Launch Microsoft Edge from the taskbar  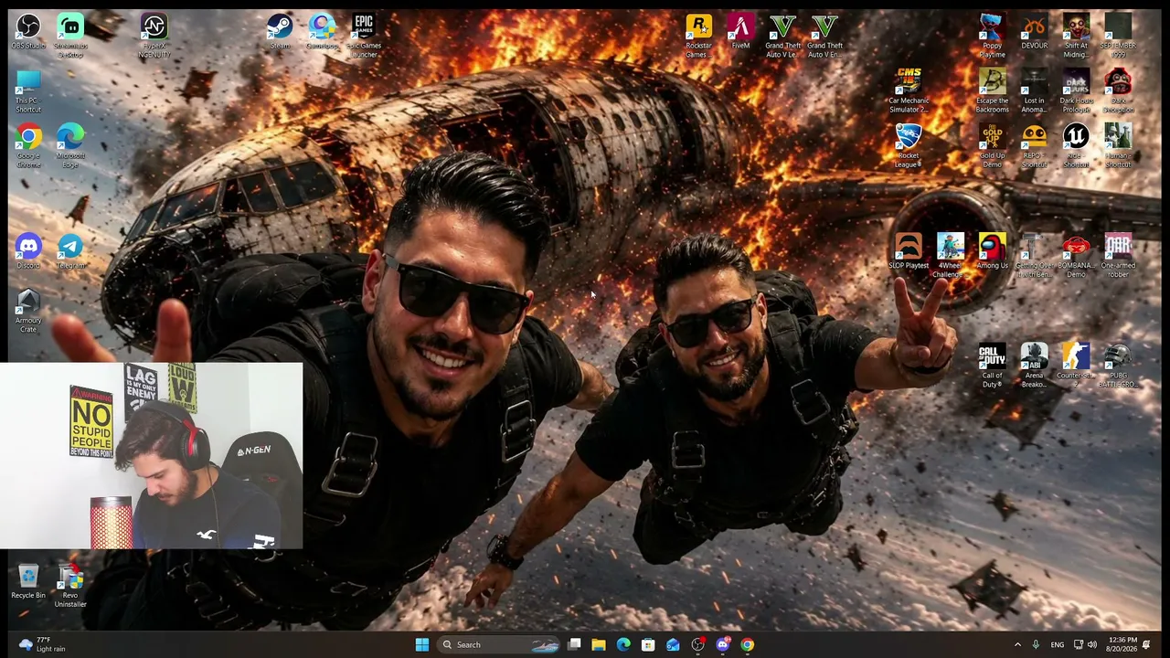coord(623,644)
